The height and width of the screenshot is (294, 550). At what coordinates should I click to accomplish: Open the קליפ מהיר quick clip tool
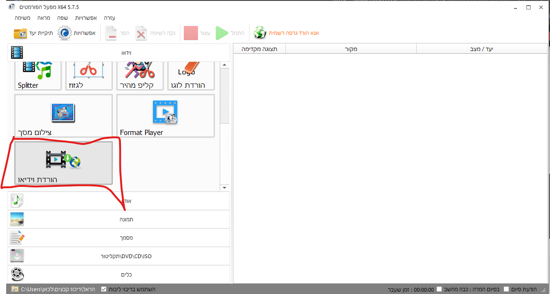coord(139,76)
